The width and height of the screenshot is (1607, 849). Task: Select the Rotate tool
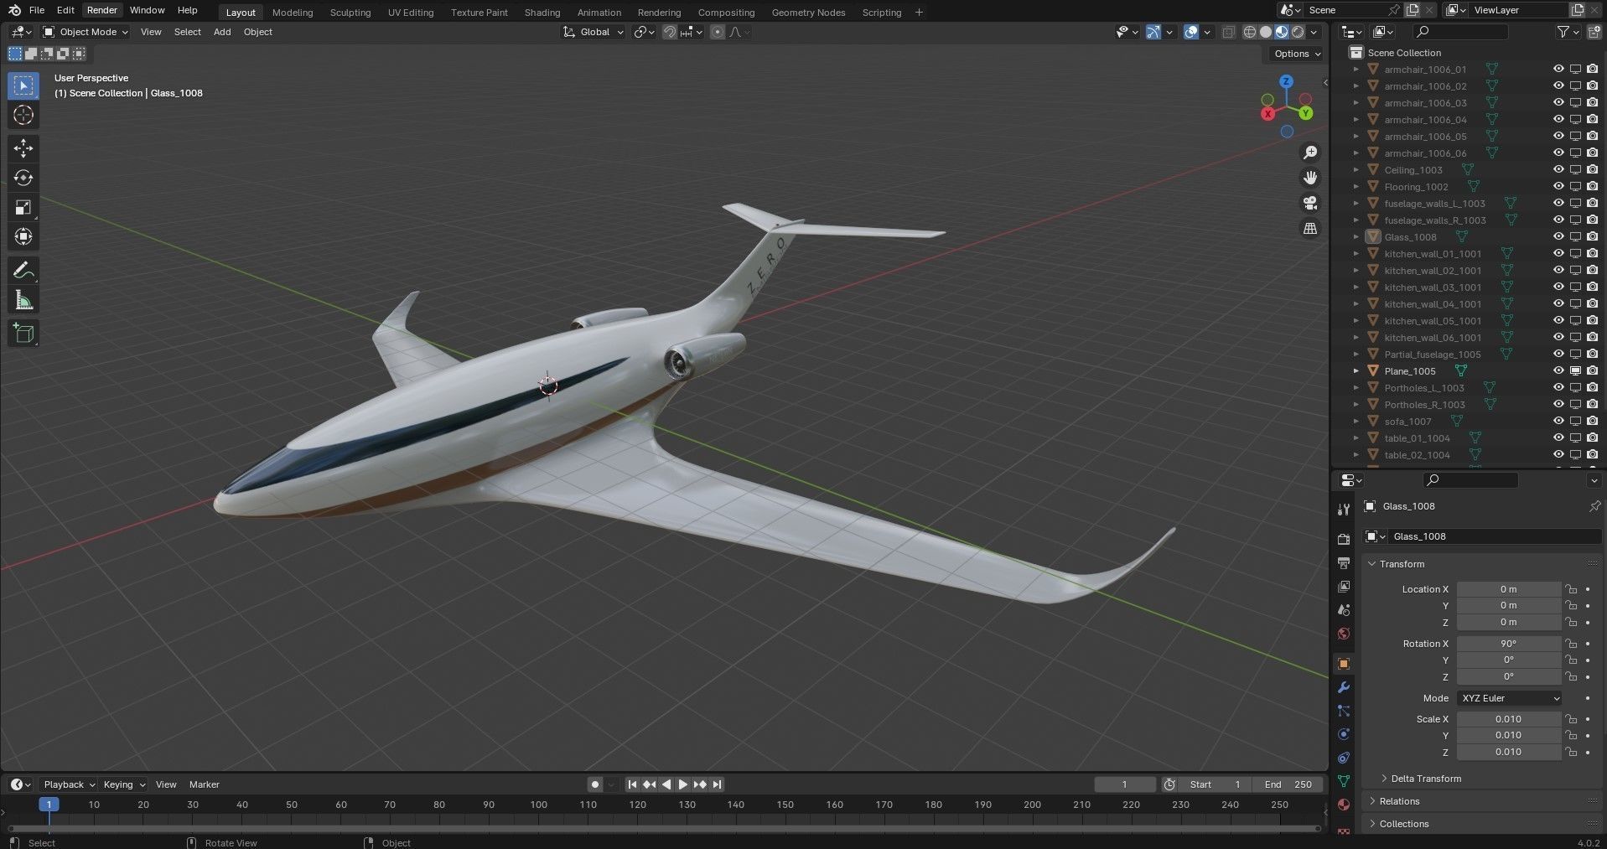click(23, 178)
